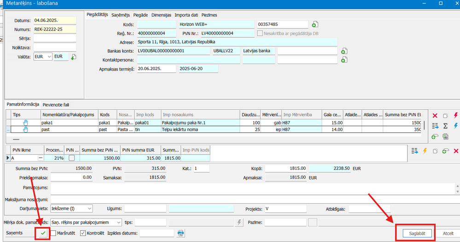Add a contact person with the green plus icon
Viewport: 460px width, 242px height.
pyautogui.click(x=344, y=60)
